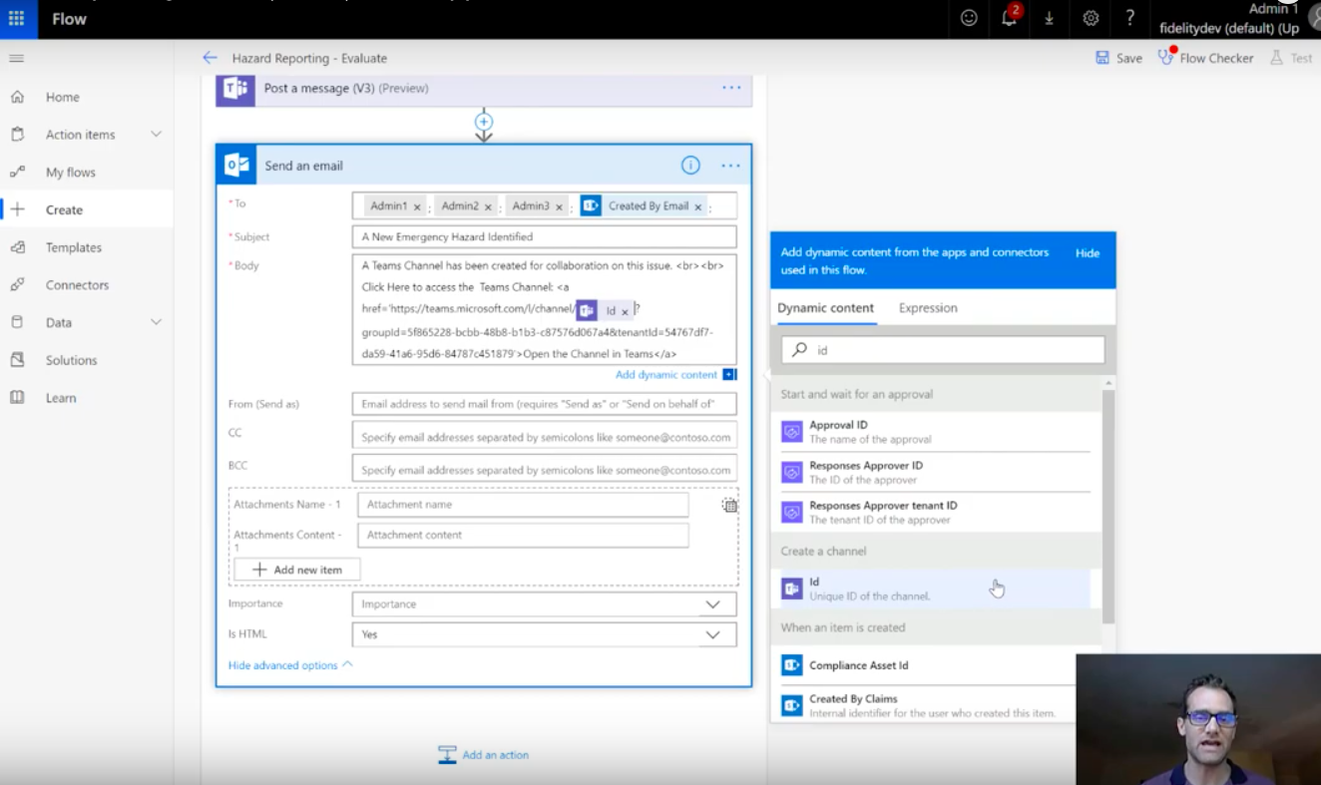The height and width of the screenshot is (785, 1321).
Task: Select Compliance Asset Id item
Action: [x=935, y=665]
